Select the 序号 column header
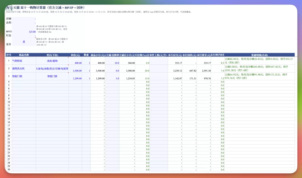The width and height of the screenshot is (302, 178). (x=9, y=55)
